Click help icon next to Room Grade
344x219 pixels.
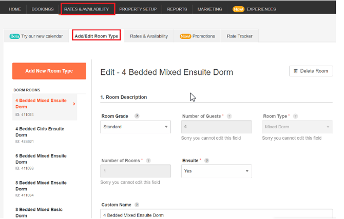[137, 116]
